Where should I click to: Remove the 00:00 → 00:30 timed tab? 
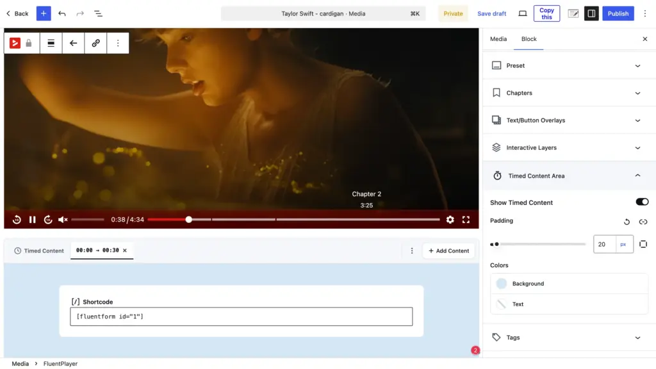tap(125, 250)
